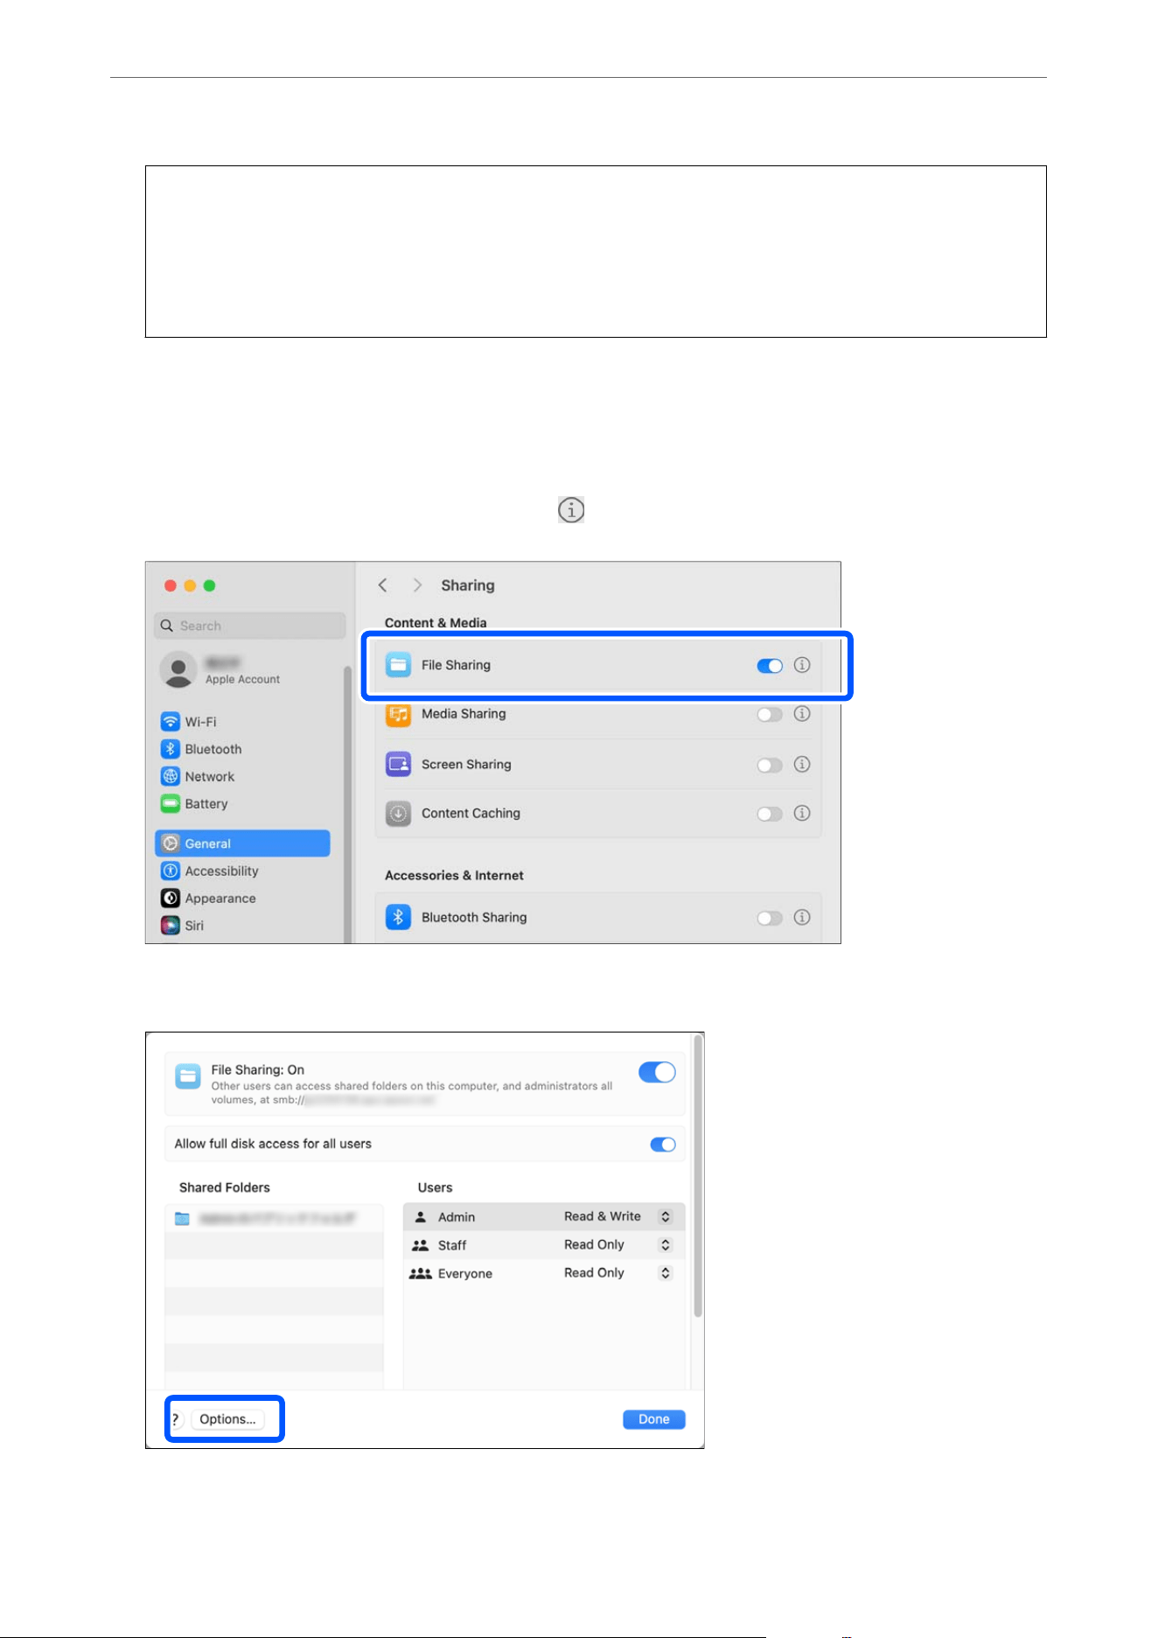1158x1638 pixels.
Task: Open the Admin Read & Write permission menu
Action: tap(666, 1216)
